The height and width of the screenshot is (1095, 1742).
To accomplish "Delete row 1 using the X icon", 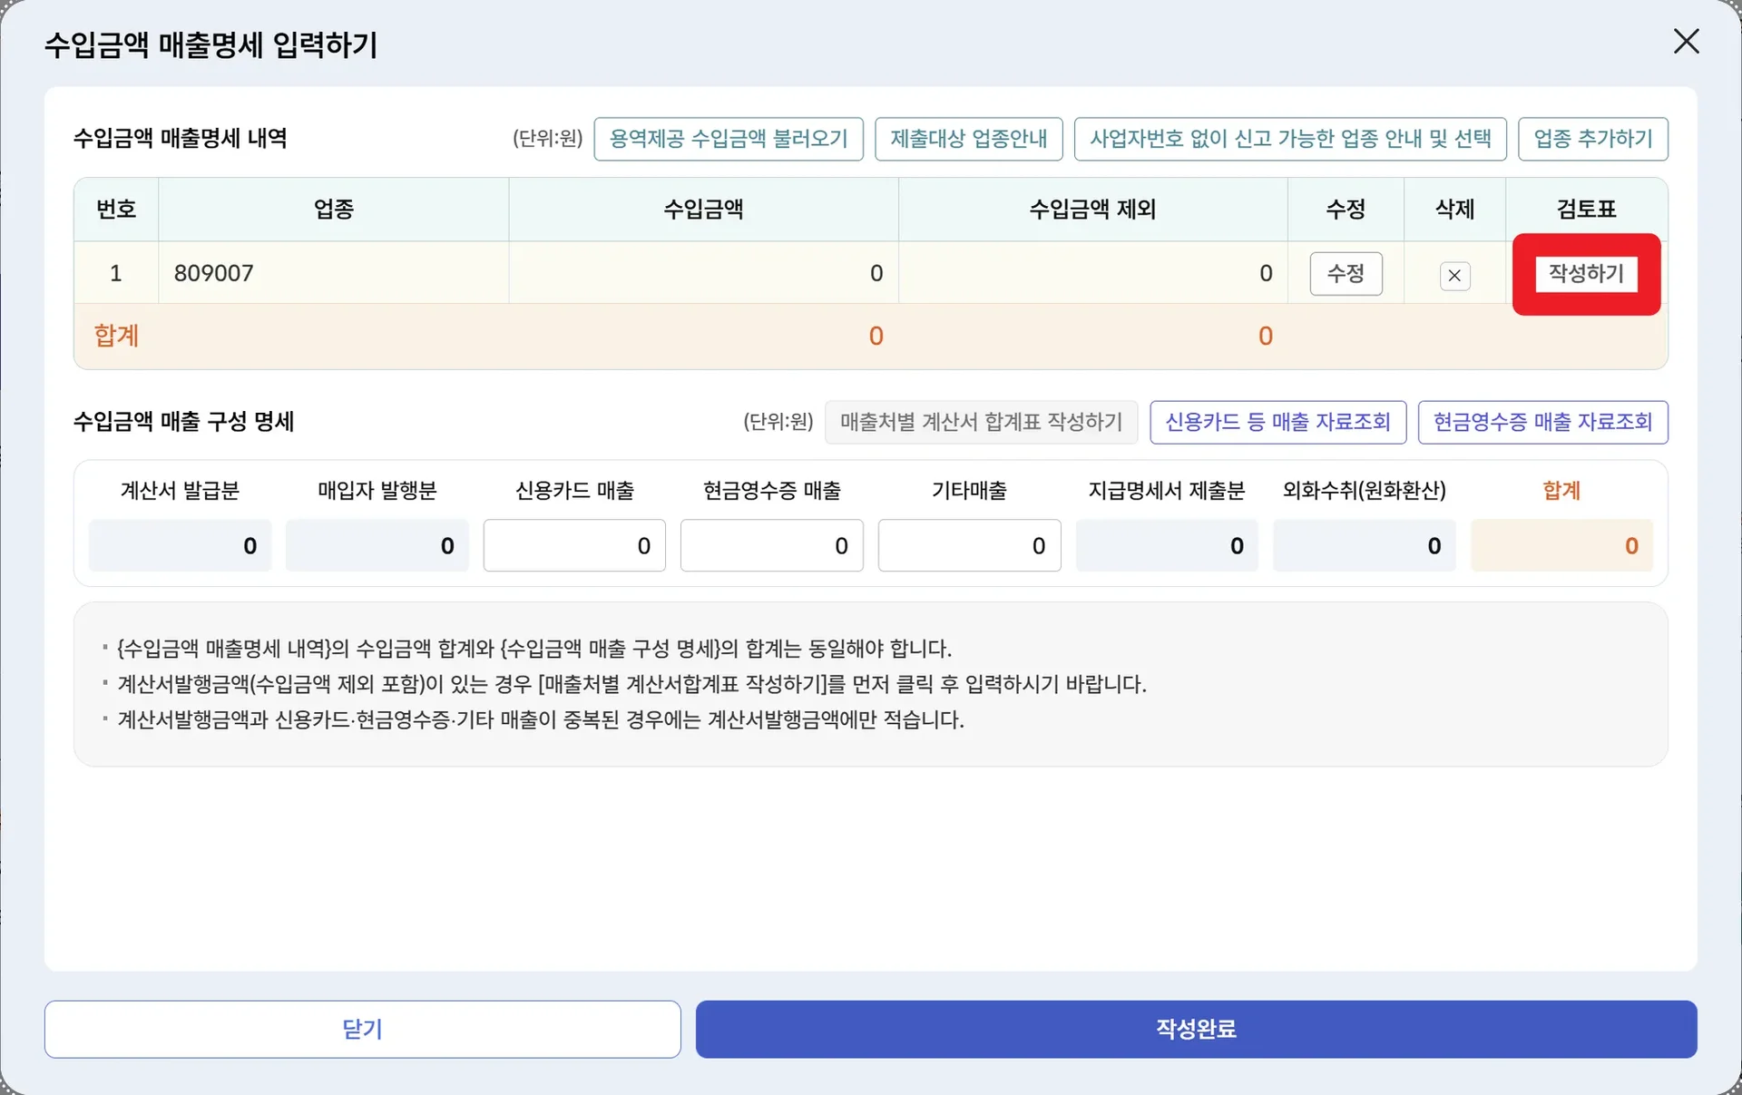I will [x=1454, y=276].
